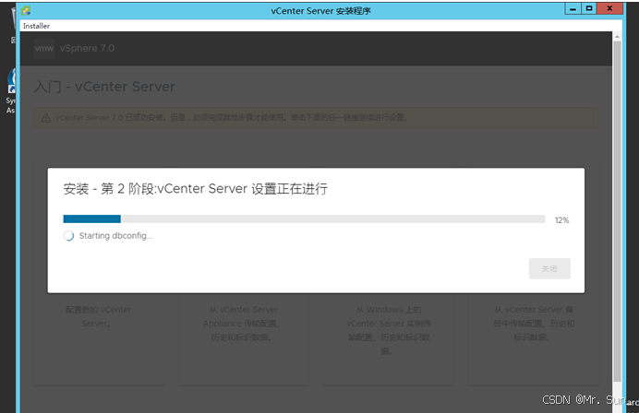Click the vCenter Server 7.0 warning banner message
The image size is (639, 413).
232,118
